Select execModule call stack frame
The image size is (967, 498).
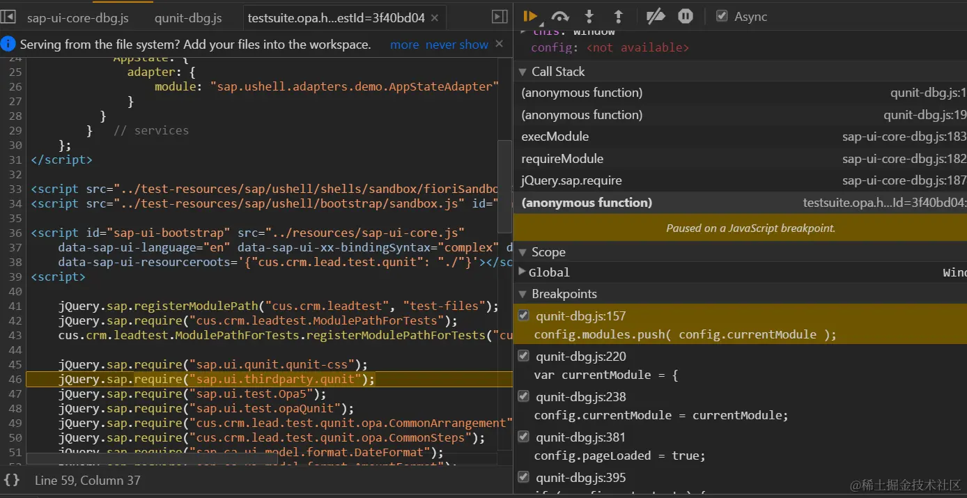click(x=740, y=137)
